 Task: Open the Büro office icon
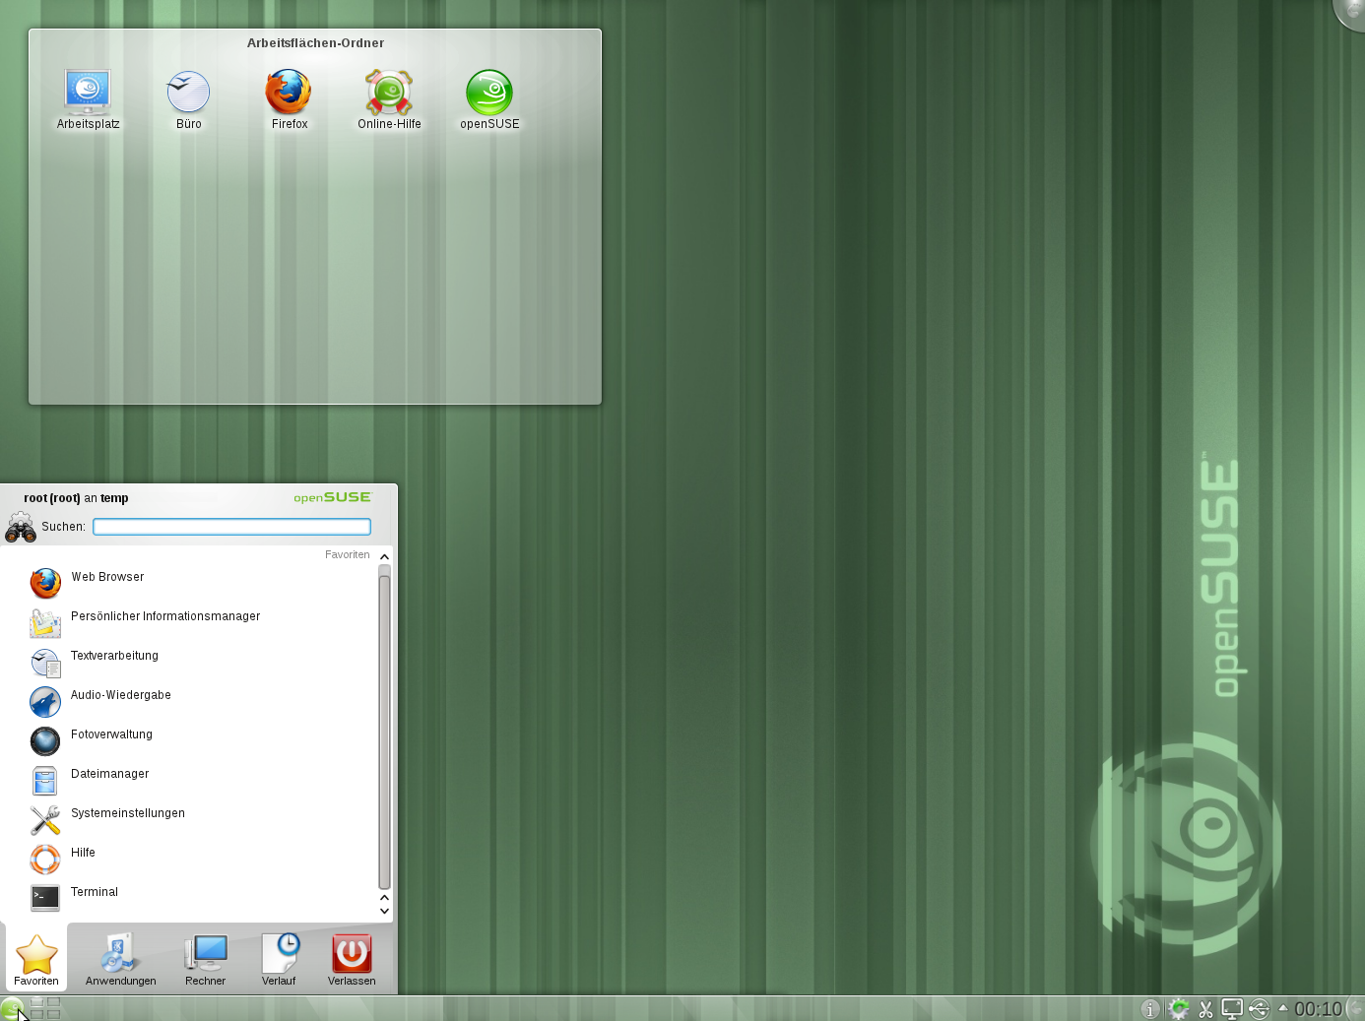click(188, 99)
